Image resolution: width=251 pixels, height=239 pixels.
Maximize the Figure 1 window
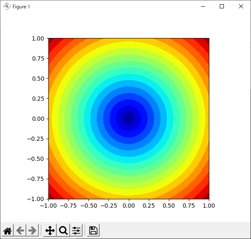point(222,6)
